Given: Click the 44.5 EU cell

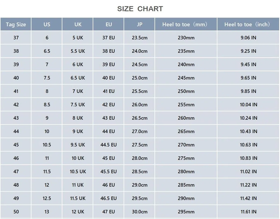Looking at the screenshot, I should point(109,145).
